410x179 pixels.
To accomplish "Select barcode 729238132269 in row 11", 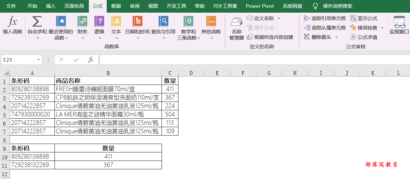I will point(32,165).
